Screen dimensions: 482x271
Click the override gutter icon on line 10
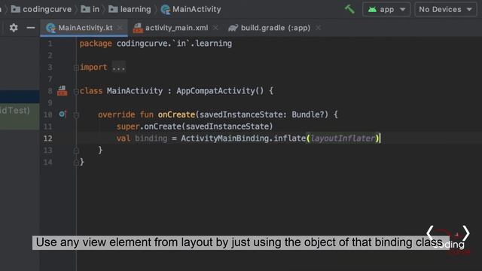(63, 114)
